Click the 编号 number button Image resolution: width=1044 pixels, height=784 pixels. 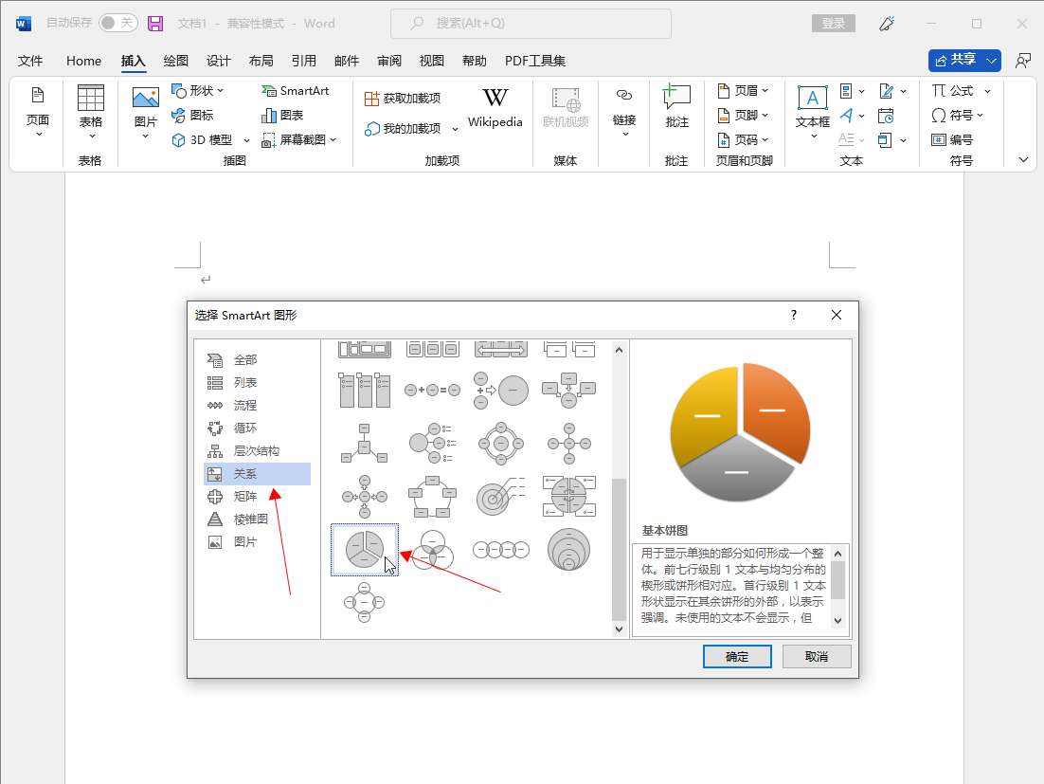click(952, 140)
